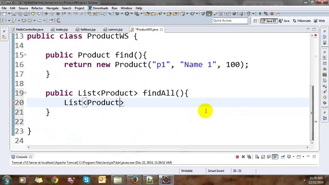The image size is (329, 185).
Task: Toggle Scroll Lock in Console
Action: pos(263,157)
